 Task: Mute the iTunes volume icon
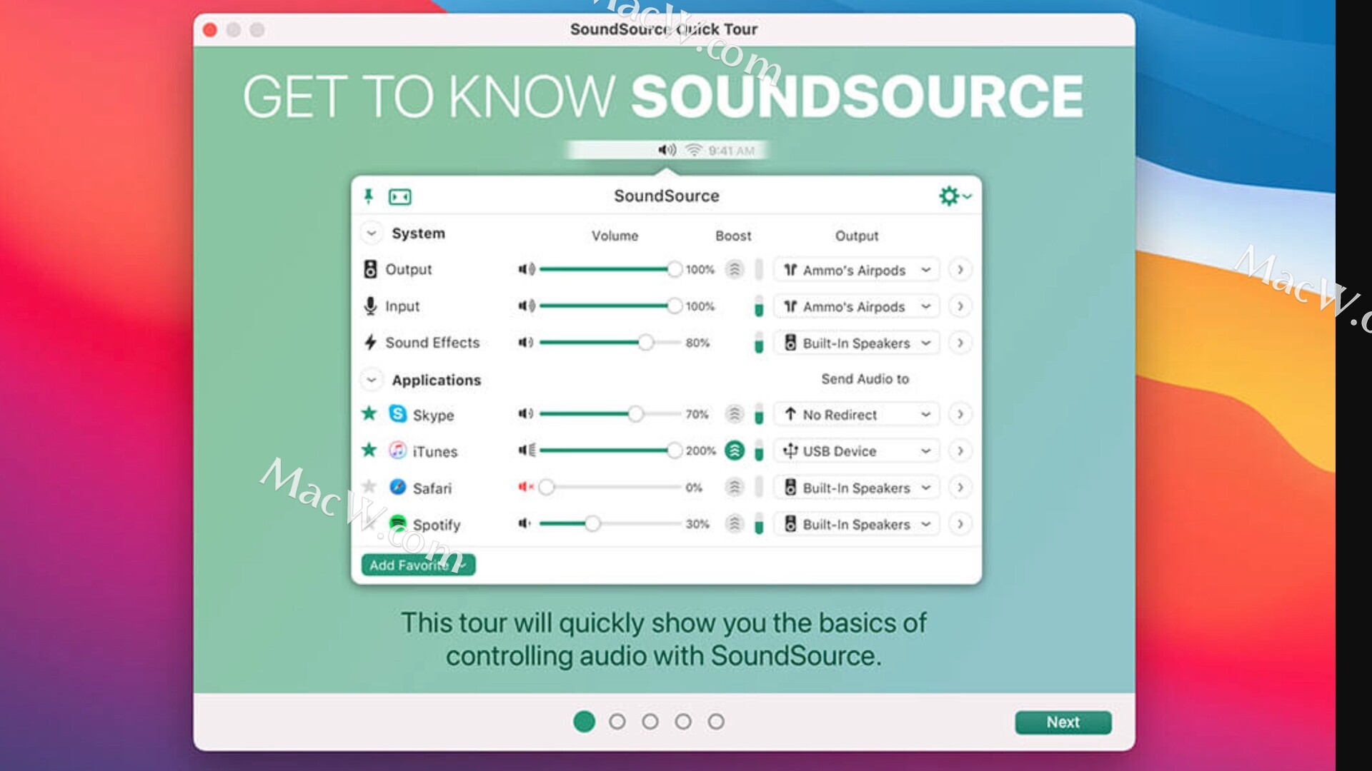[527, 450]
